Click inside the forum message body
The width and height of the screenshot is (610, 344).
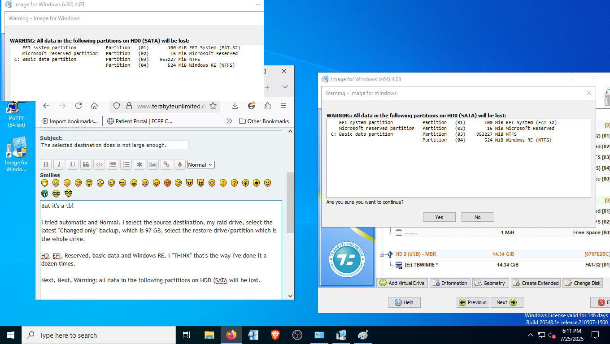point(161,250)
